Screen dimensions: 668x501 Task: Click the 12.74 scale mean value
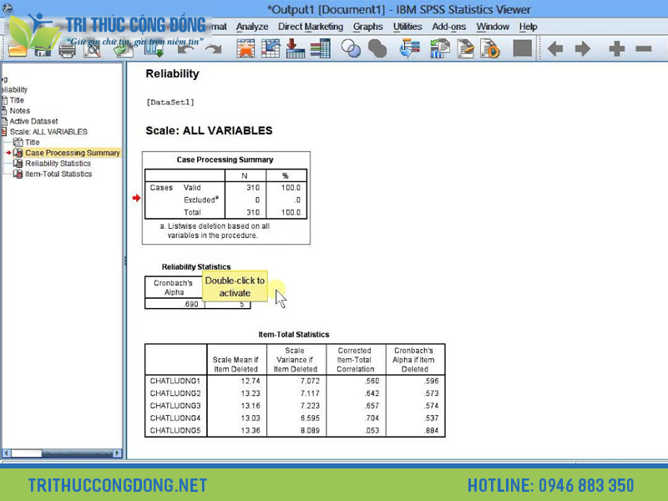tap(250, 381)
